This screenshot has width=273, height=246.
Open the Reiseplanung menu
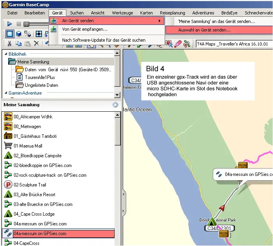pos(172,13)
